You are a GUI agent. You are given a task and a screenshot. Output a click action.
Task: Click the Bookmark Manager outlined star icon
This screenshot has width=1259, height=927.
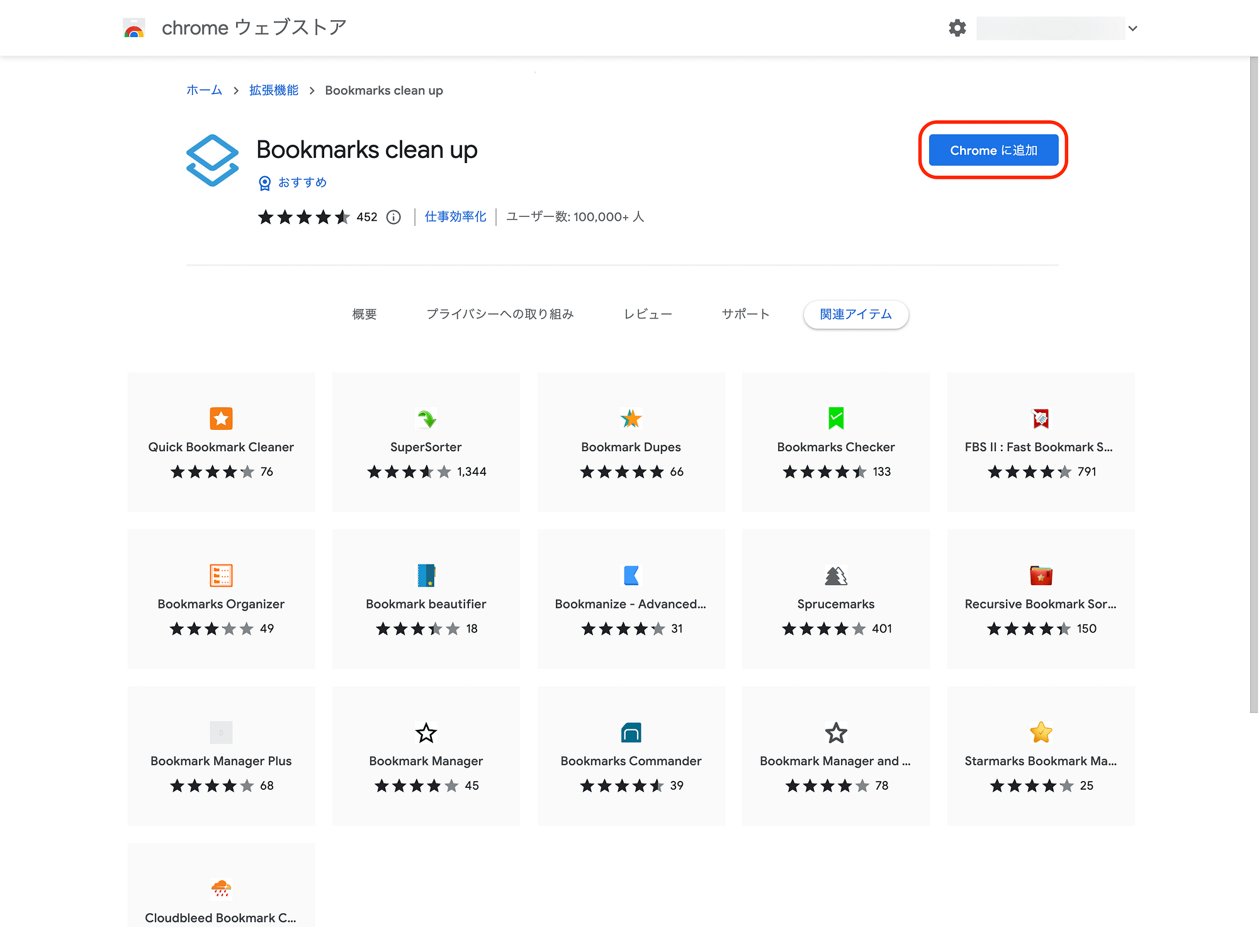point(426,733)
